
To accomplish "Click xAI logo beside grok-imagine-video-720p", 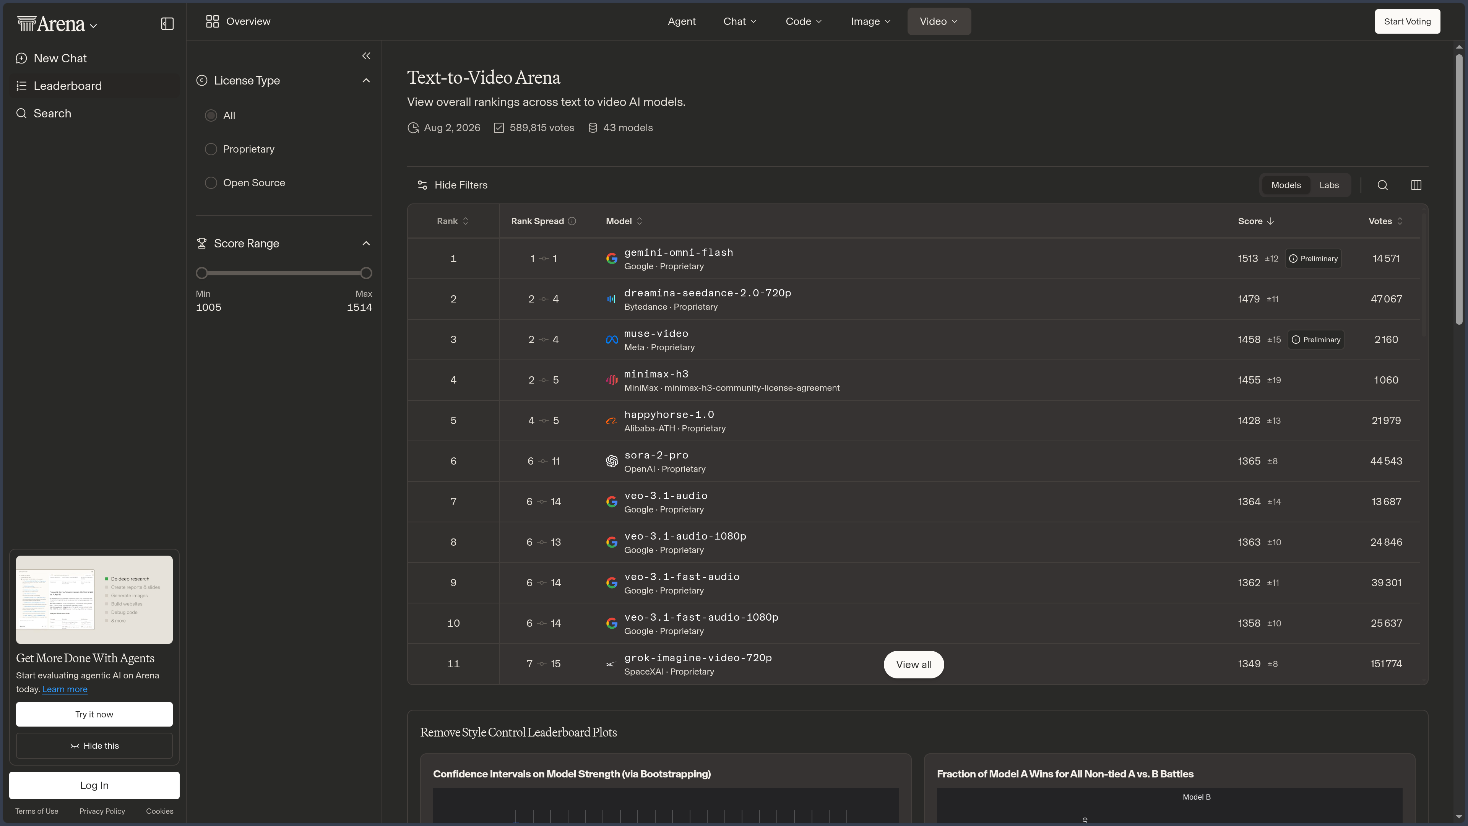I will 612,663.
